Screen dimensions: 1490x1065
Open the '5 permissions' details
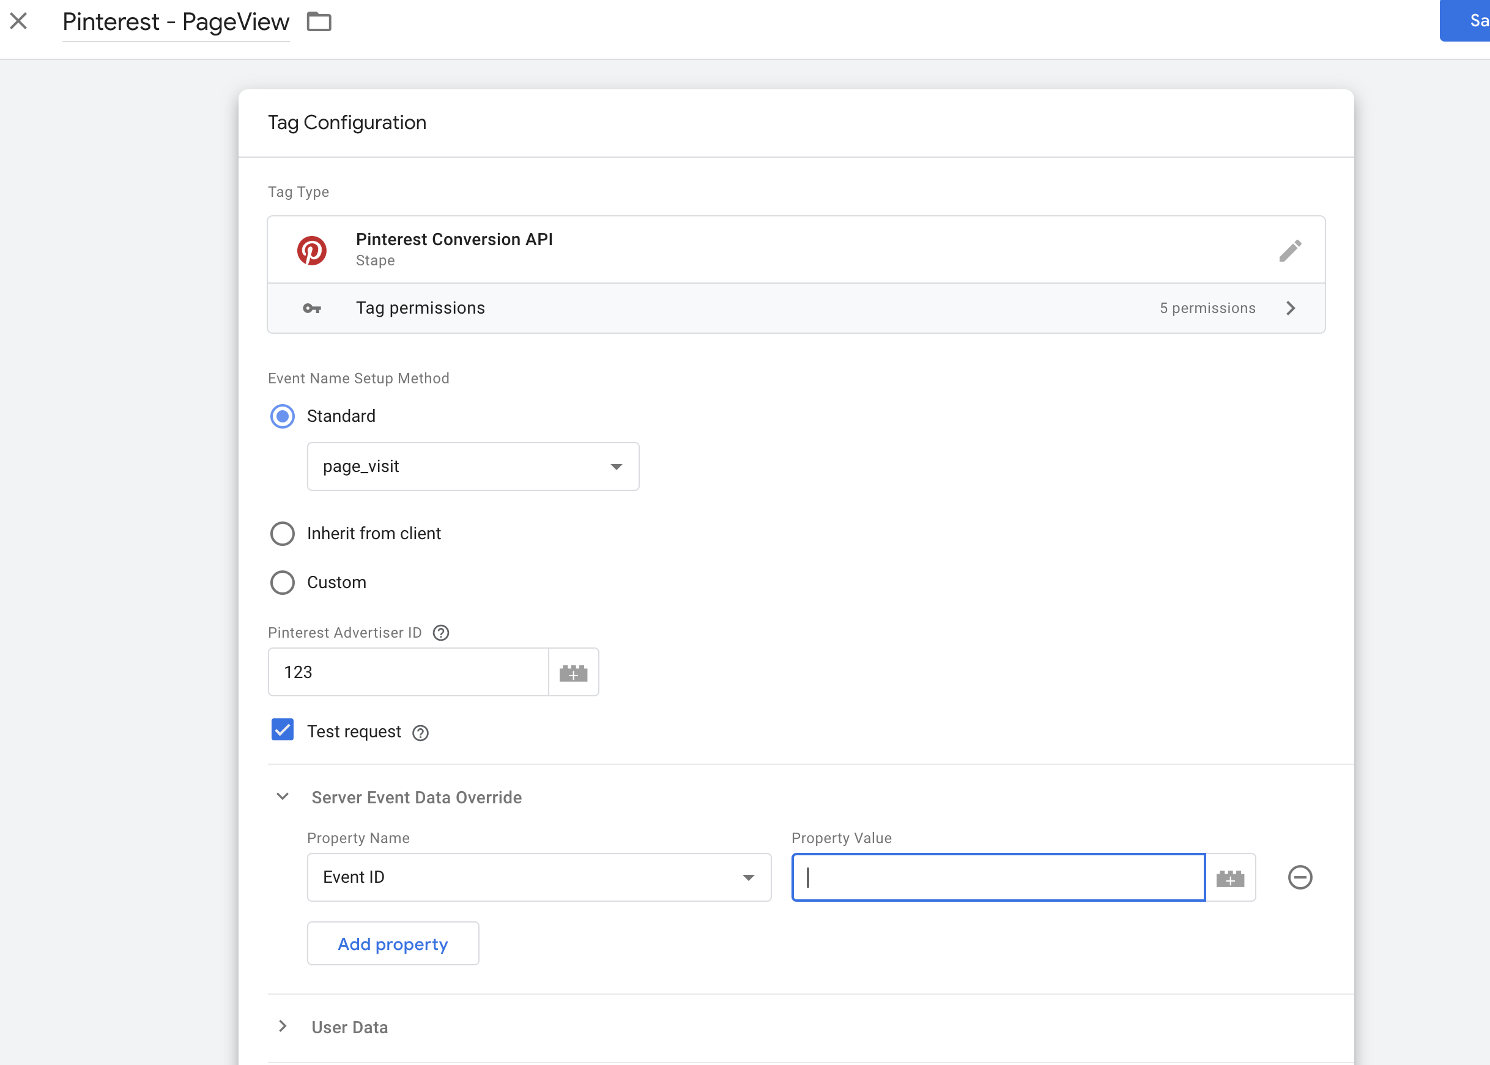point(1207,308)
